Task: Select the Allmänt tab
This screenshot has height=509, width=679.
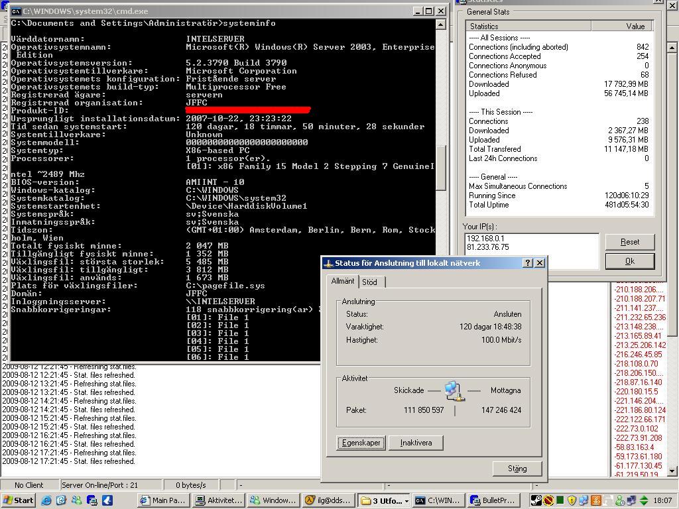Action: pos(343,281)
